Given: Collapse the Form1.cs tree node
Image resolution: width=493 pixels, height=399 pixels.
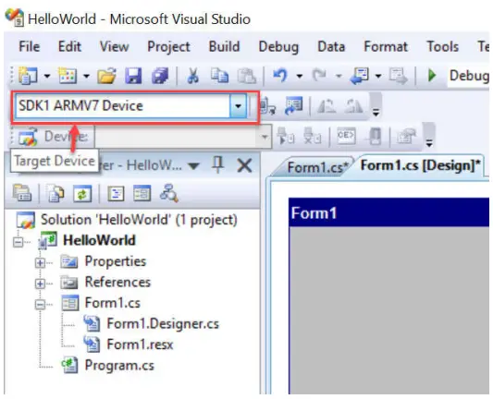Looking at the screenshot, I should point(40,304).
